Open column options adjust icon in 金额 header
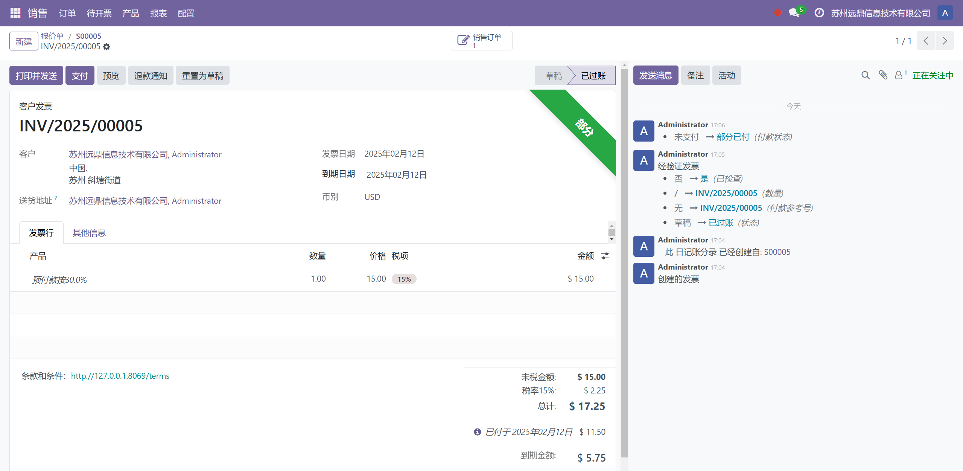This screenshot has width=963, height=471. 605,256
